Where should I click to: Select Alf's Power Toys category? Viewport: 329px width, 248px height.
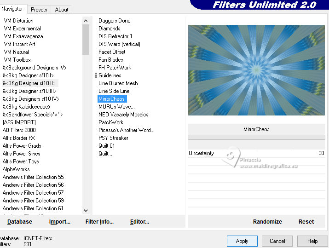21,161
